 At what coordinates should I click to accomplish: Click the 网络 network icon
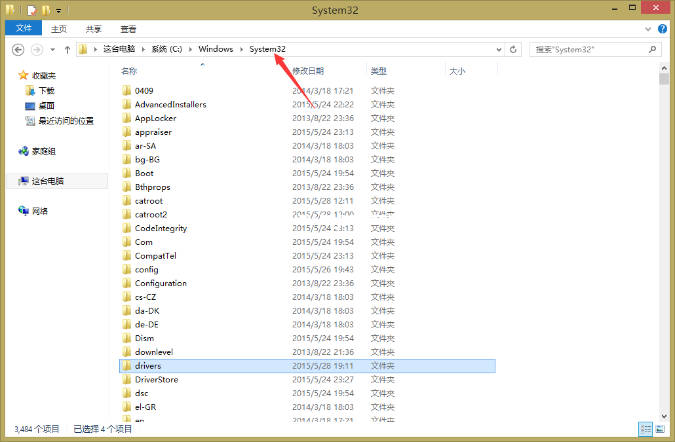(x=23, y=211)
